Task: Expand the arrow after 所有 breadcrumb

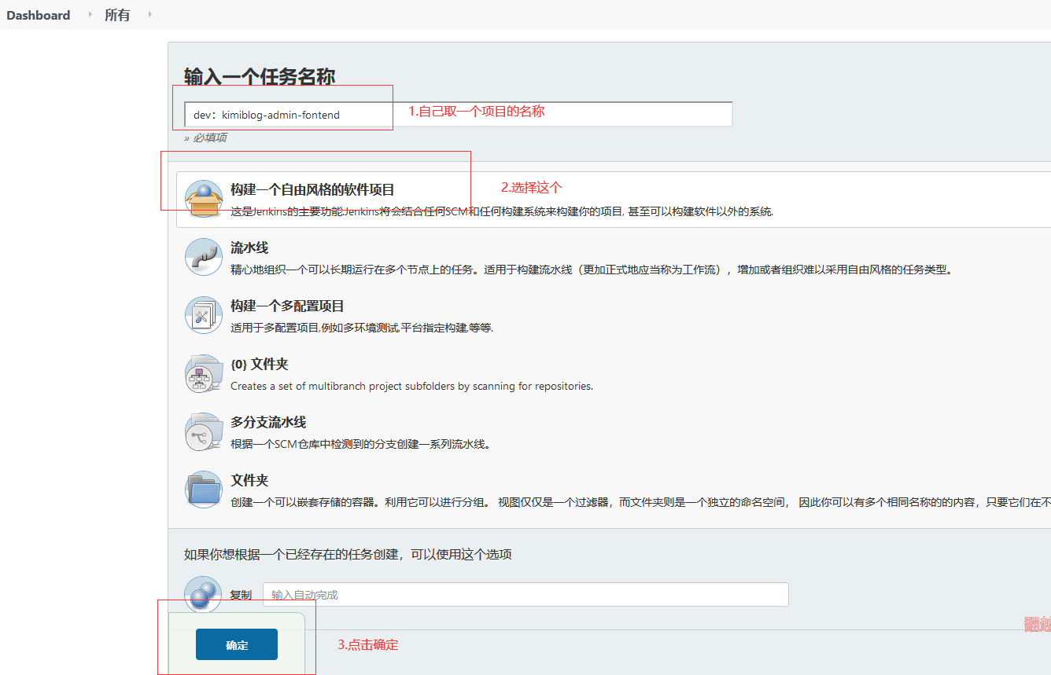Action: (149, 14)
